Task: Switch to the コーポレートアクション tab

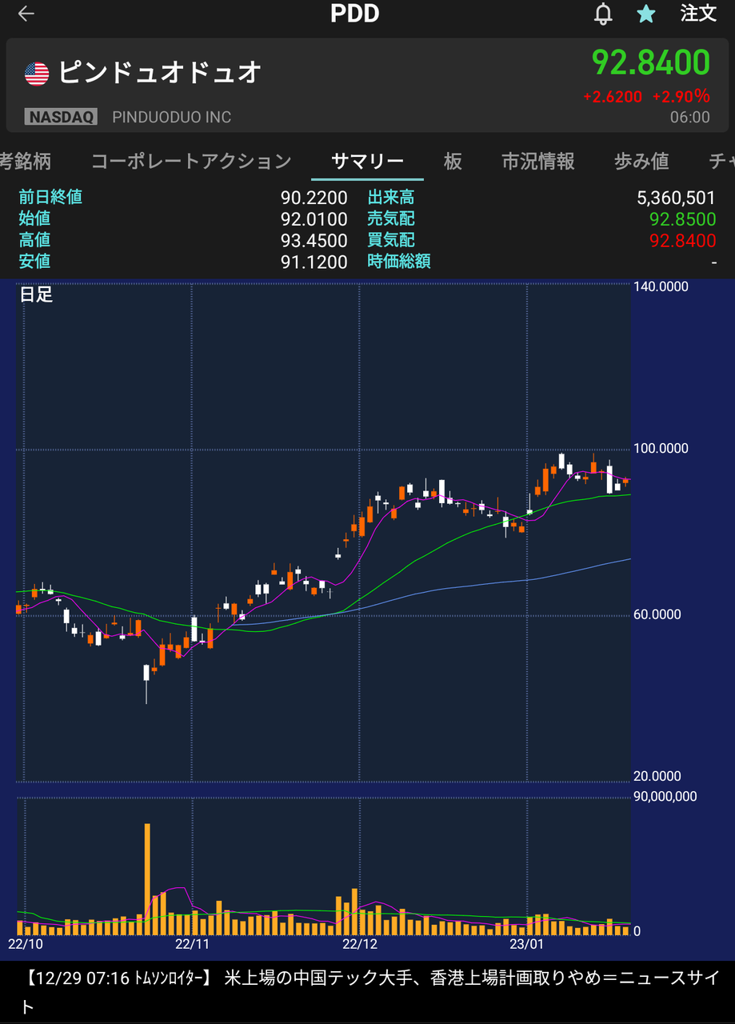Action: tap(191, 161)
